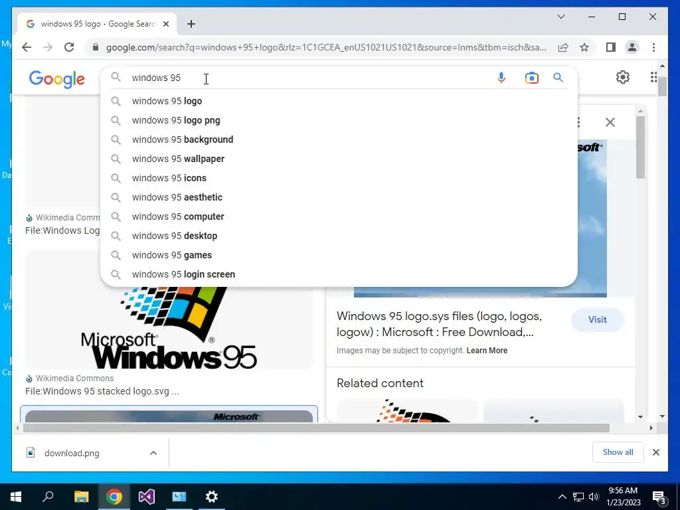
Task: Click the blue magnifier search button
Action: 558,78
